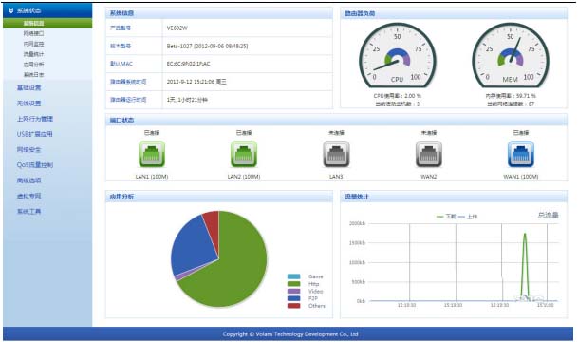Collapse the 系统状态 section chevron icon

point(11,10)
